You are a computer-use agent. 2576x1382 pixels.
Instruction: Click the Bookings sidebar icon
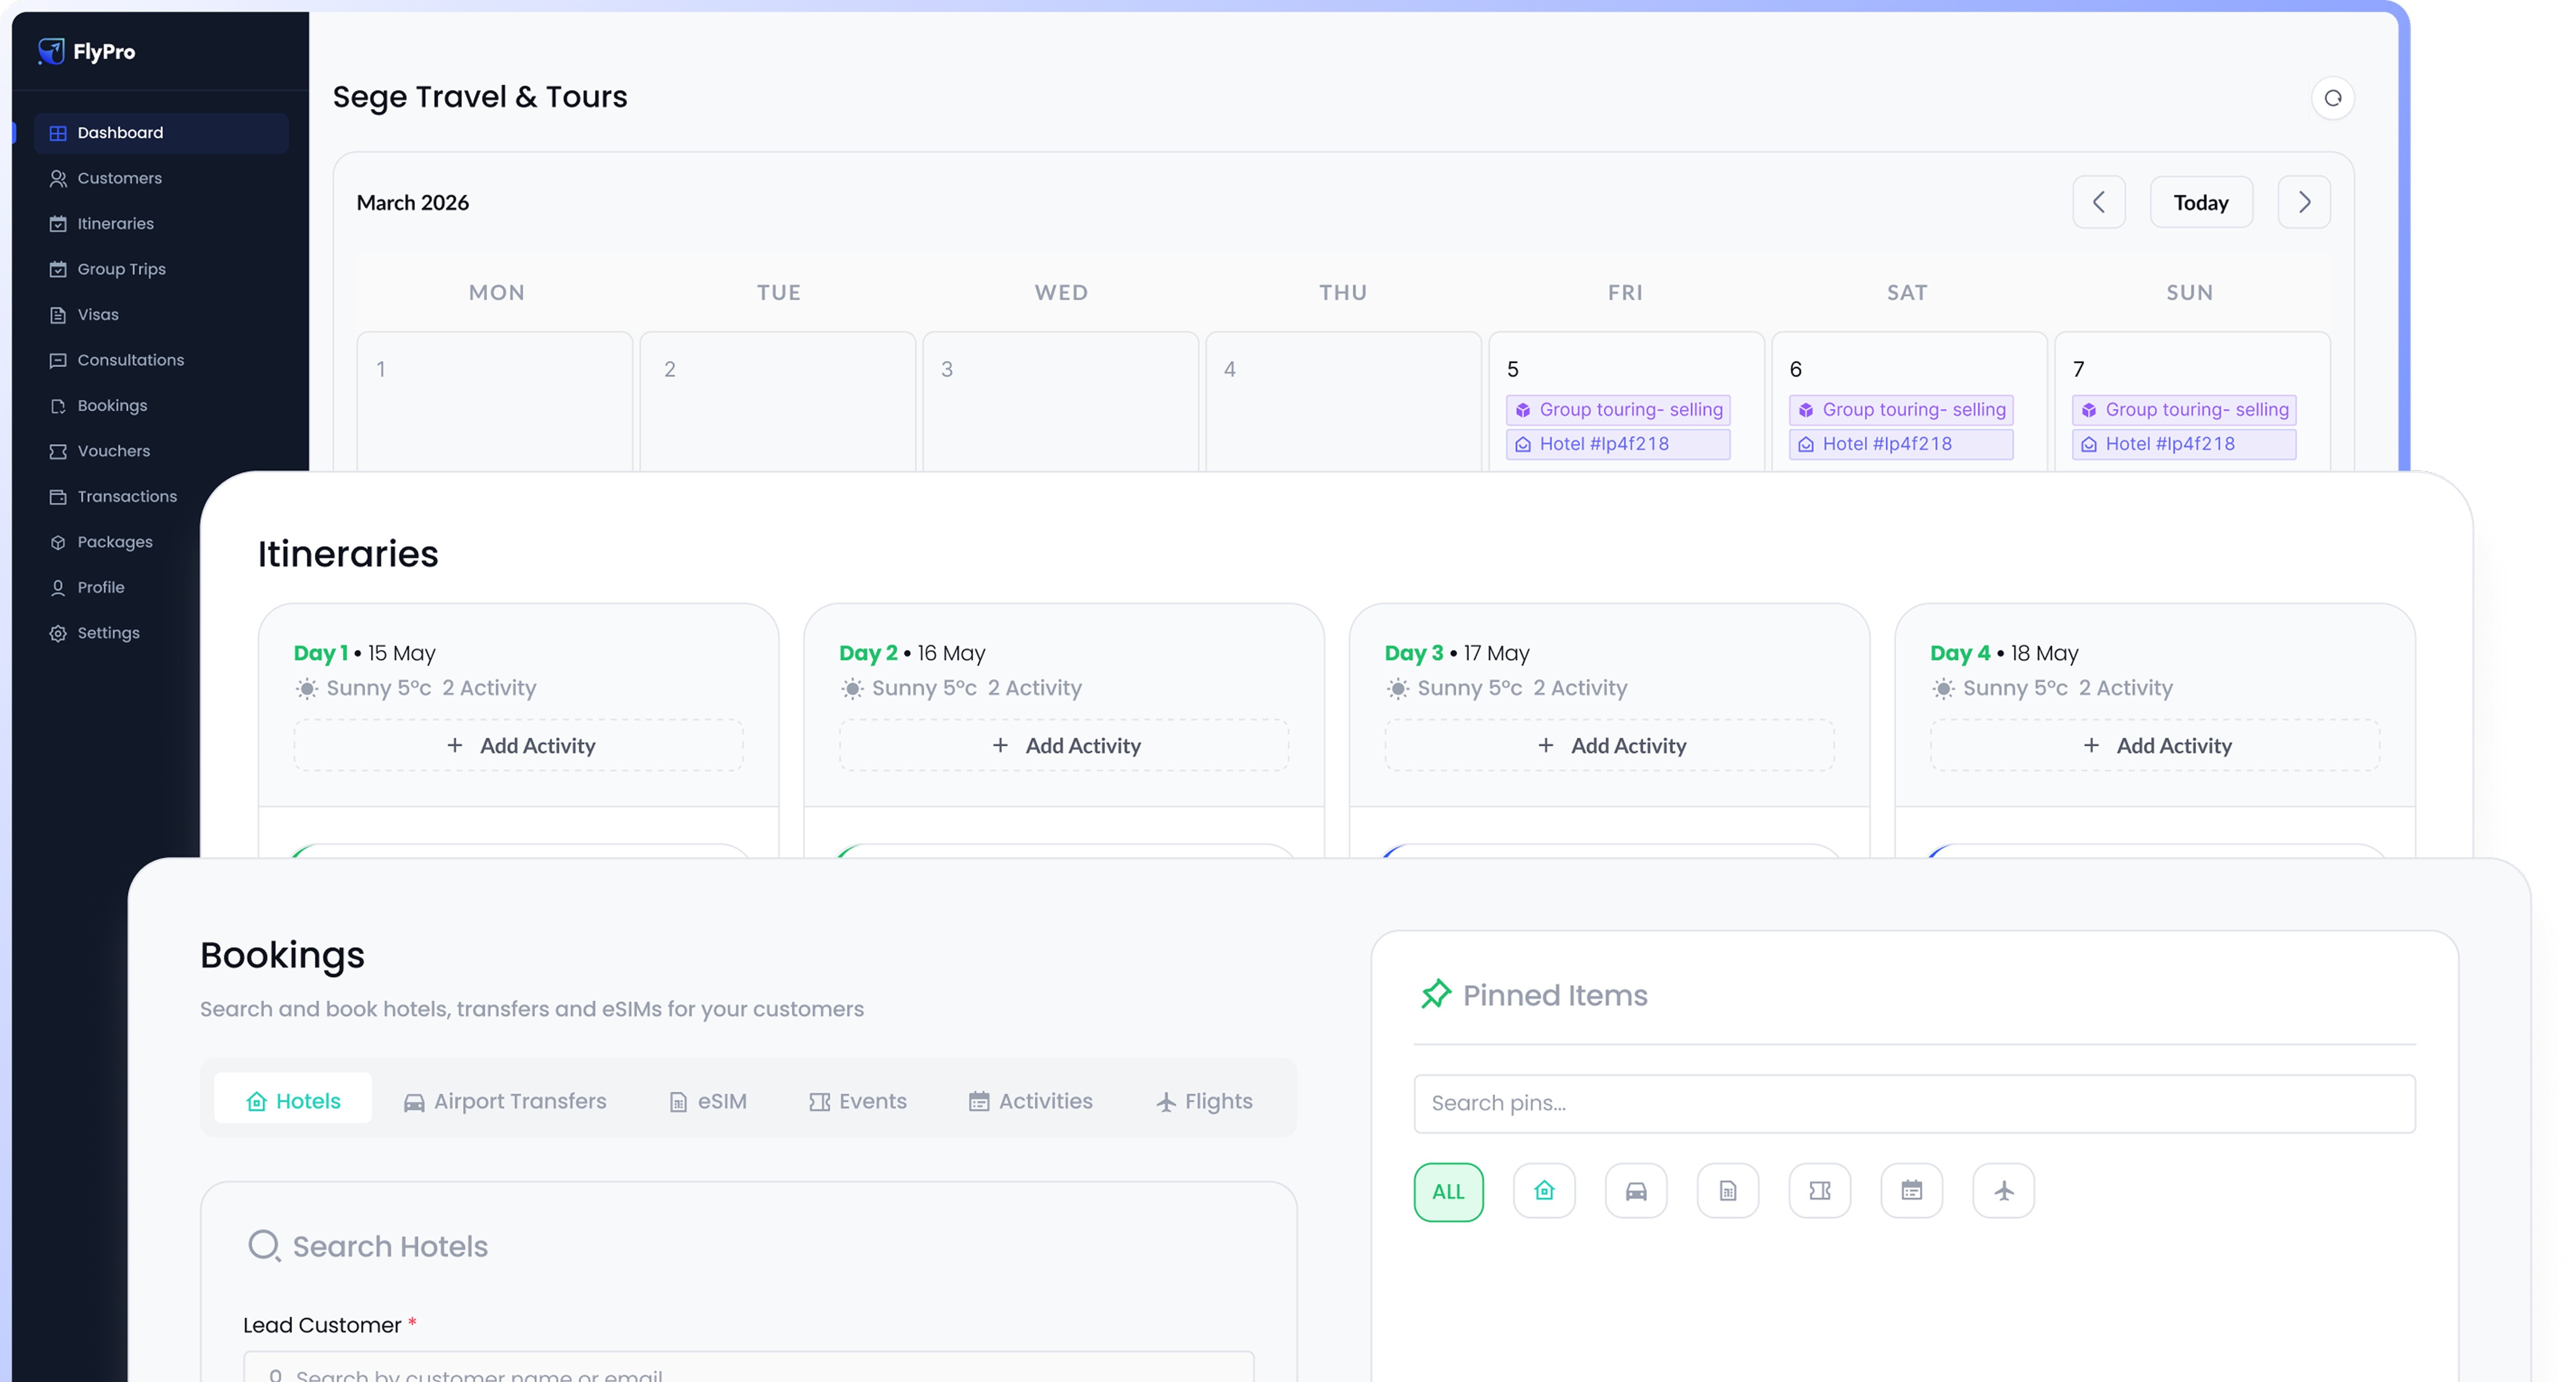tap(58, 406)
